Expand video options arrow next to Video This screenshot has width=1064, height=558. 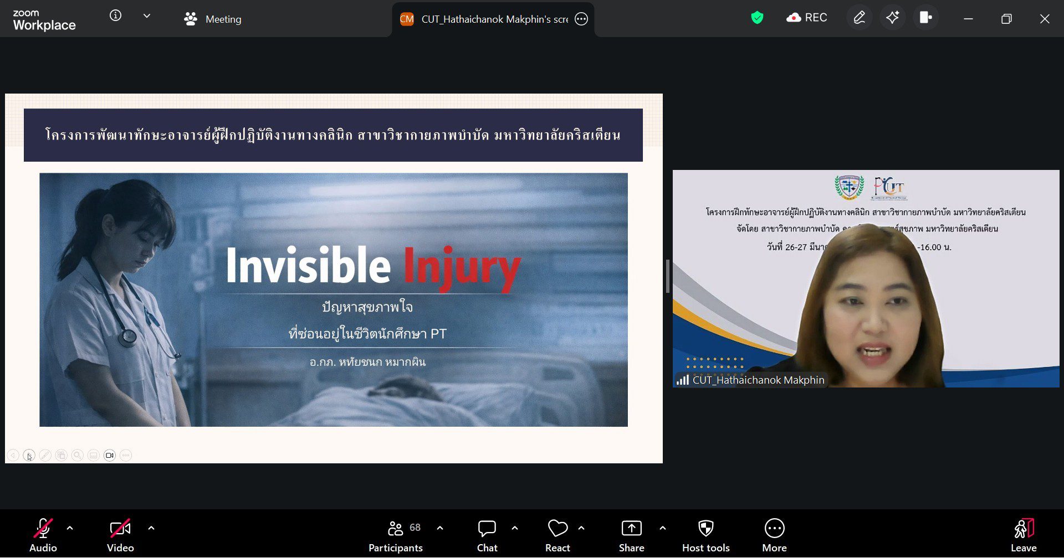click(x=151, y=528)
